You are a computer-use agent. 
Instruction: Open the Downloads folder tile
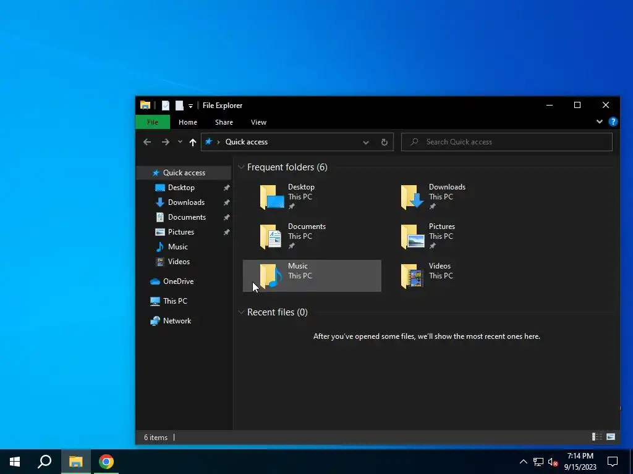pos(452,197)
